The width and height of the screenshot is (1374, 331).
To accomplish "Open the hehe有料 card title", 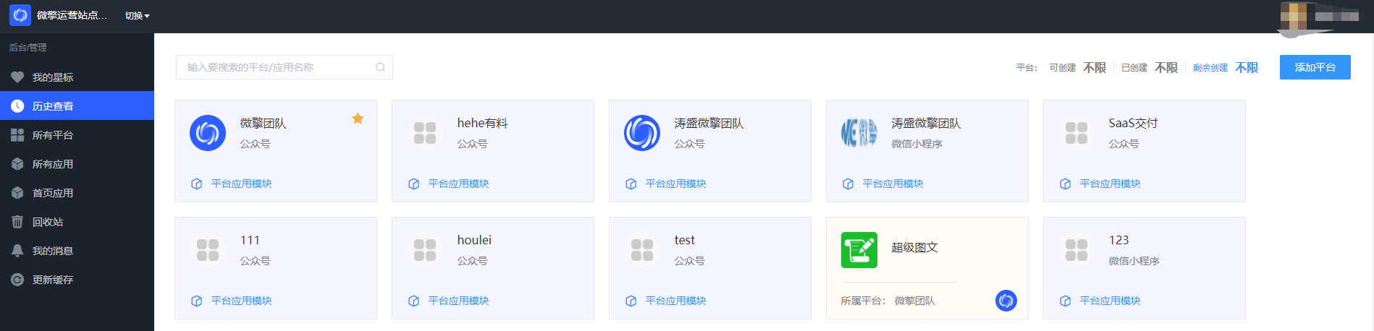I will click(x=482, y=124).
